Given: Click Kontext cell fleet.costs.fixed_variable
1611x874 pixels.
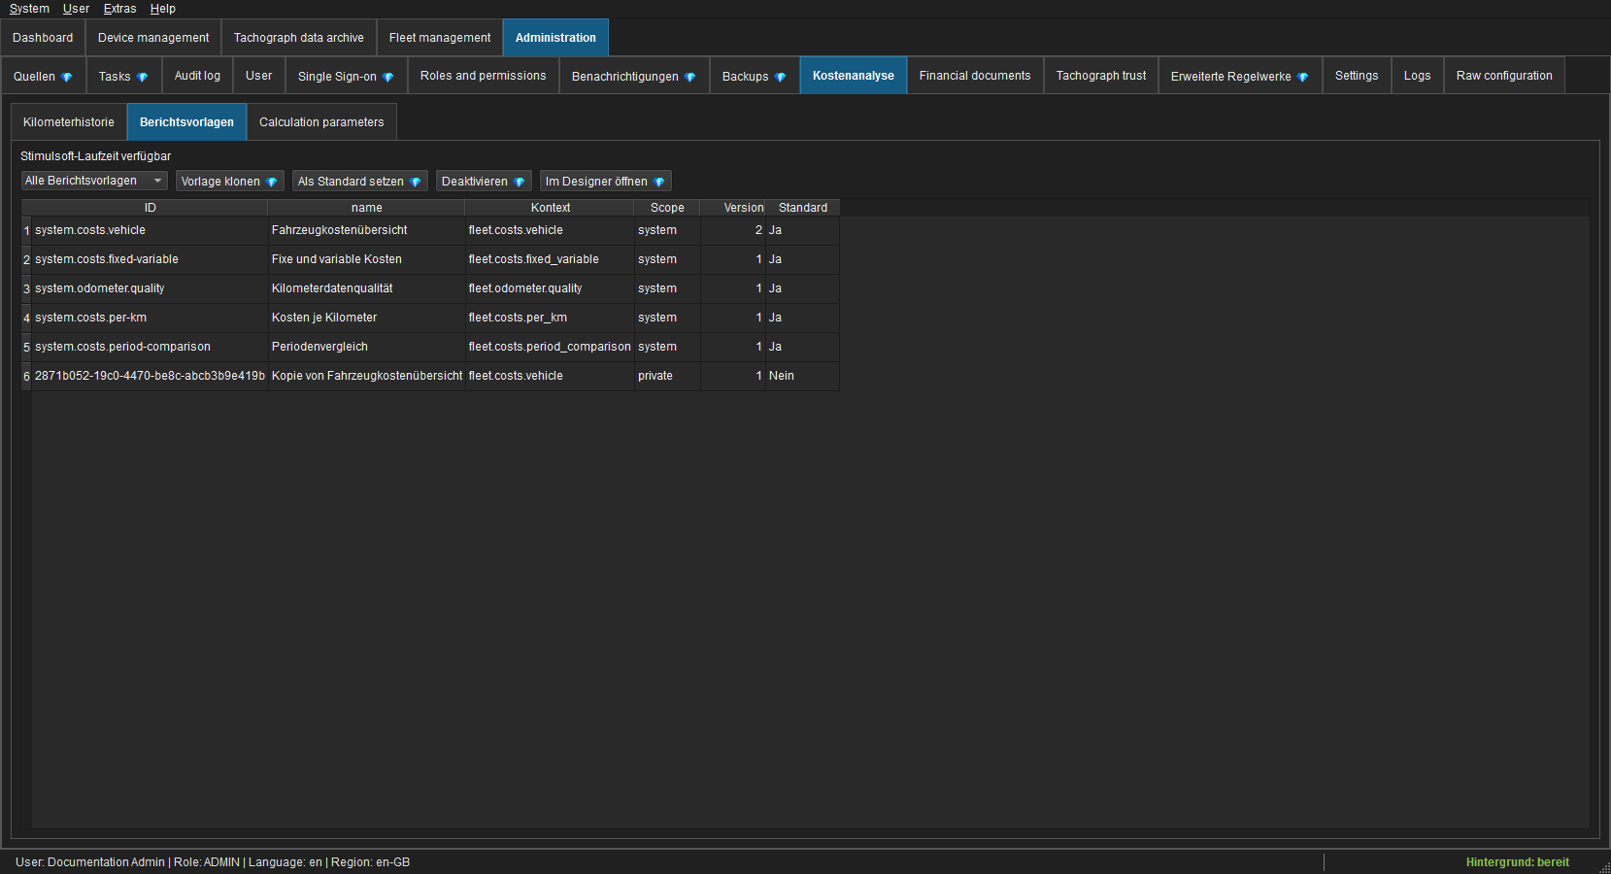Looking at the screenshot, I should coord(550,259).
